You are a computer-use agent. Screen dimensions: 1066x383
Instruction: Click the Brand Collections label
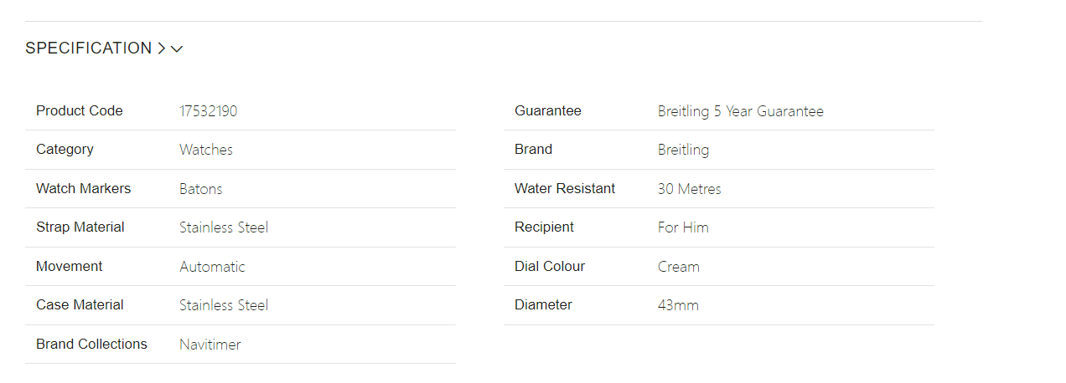(91, 345)
